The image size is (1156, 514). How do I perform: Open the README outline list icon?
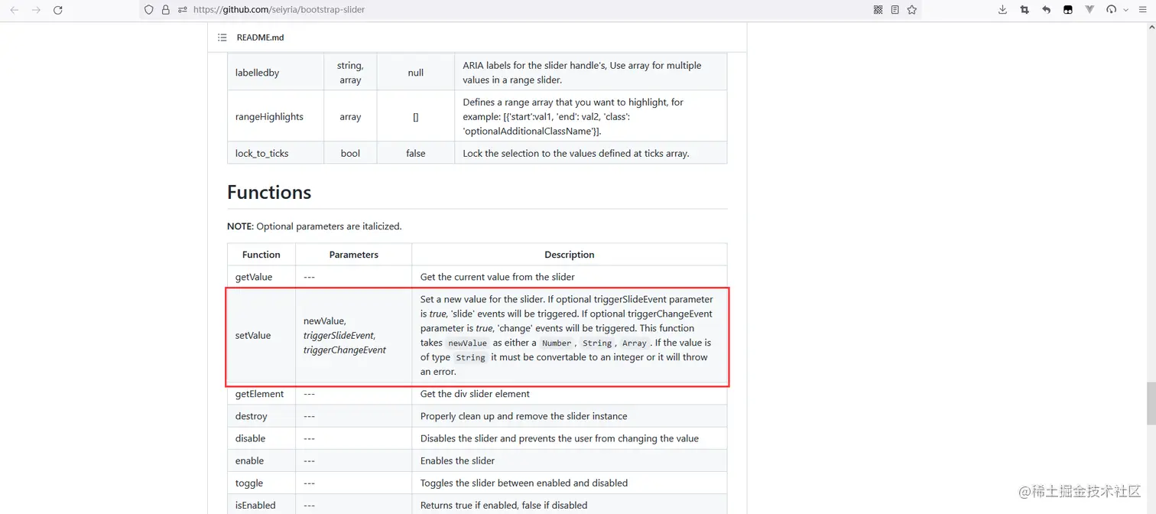pos(222,37)
